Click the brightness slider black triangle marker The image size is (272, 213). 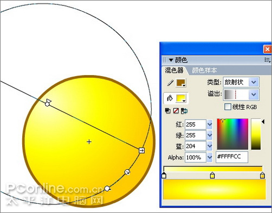coord(263,122)
